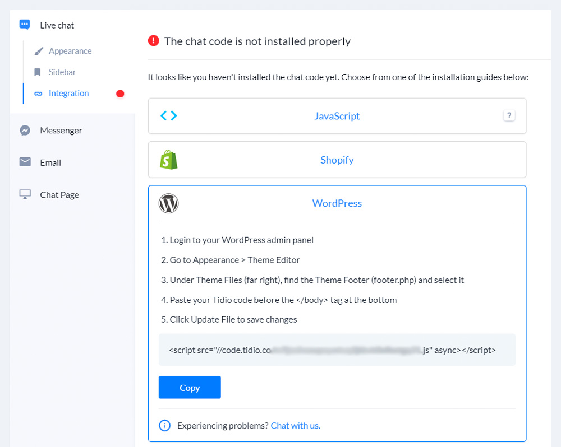
Task: Collapse the WordPress installation guide
Action: click(337, 203)
